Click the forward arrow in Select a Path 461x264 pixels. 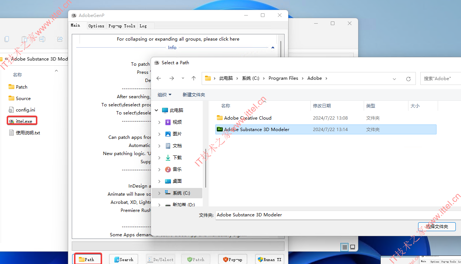[x=172, y=78]
